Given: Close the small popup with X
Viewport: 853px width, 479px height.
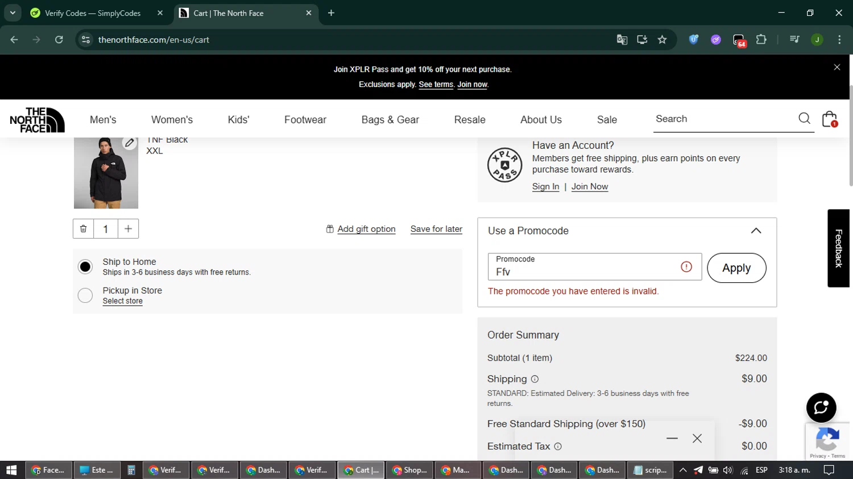Looking at the screenshot, I should (x=697, y=439).
